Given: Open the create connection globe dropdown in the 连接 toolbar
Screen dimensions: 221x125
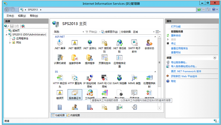Looking at the screenshot, I should (x=7, y=26).
